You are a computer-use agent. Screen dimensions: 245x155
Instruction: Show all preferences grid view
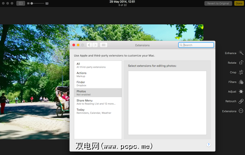point(103,45)
